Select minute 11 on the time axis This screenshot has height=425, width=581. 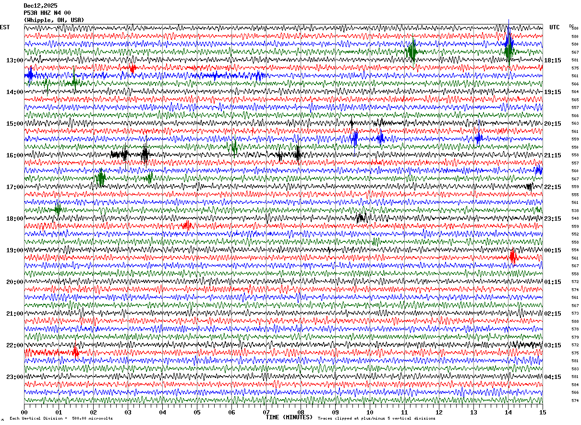404,413
